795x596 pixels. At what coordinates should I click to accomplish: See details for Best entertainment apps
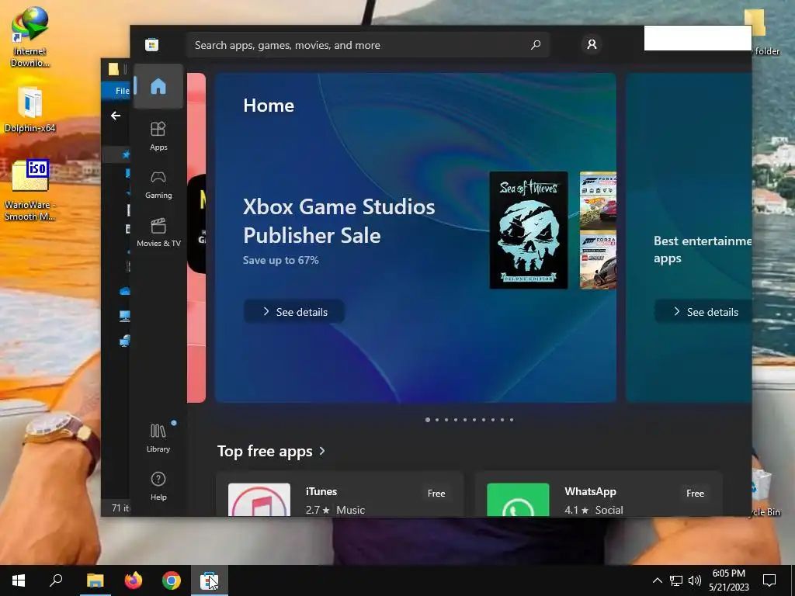(x=705, y=312)
